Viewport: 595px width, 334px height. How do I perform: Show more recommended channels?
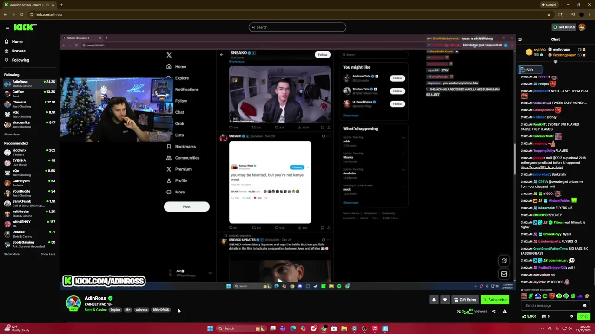pos(12,254)
